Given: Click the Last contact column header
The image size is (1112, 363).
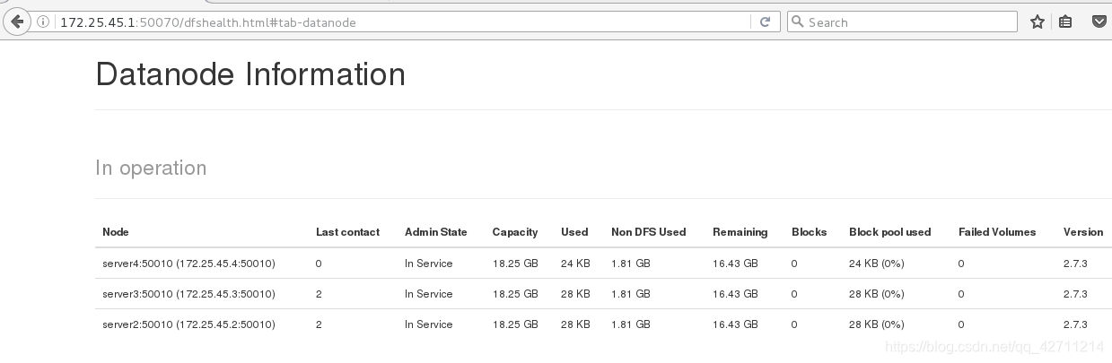Looking at the screenshot, I should [x=347, y=232].
